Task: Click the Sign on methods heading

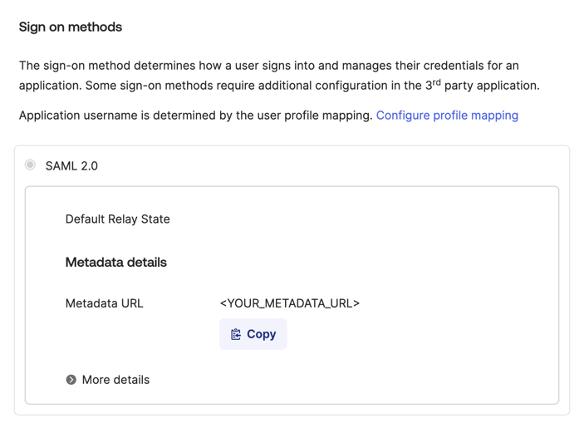Action: click(x=71, y=27)
